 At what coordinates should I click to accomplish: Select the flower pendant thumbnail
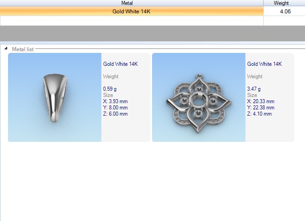(199, 97)
